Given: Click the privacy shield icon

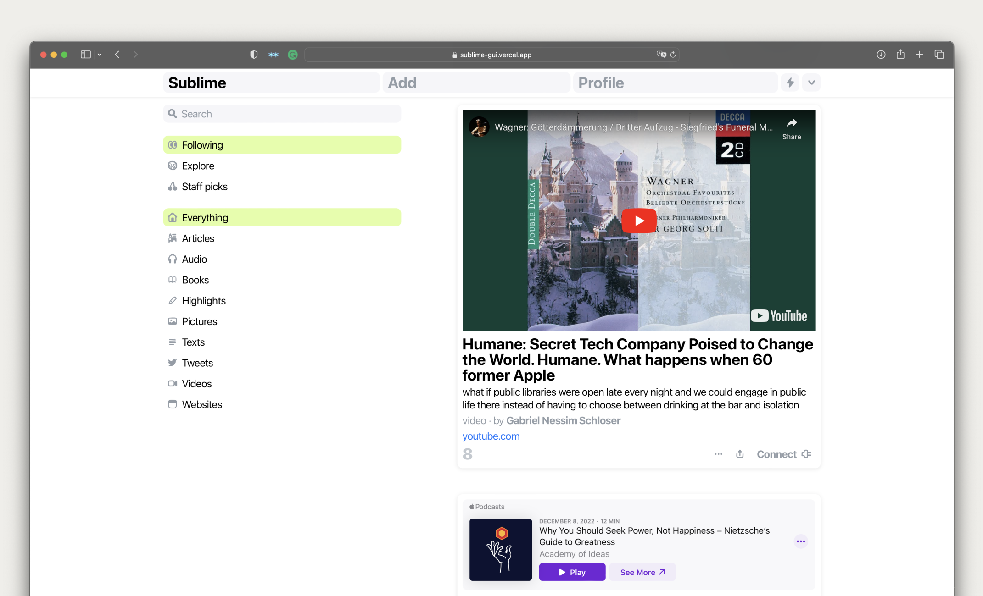Looking at the screenshot, I should coord(254,55).
